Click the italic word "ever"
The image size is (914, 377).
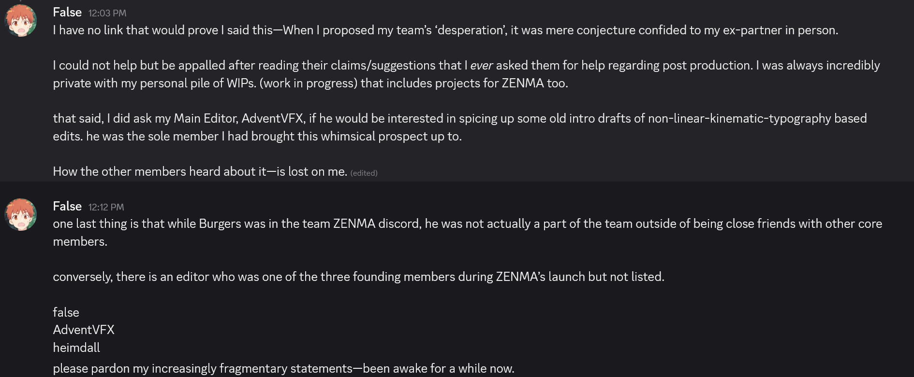coord(481,65)
